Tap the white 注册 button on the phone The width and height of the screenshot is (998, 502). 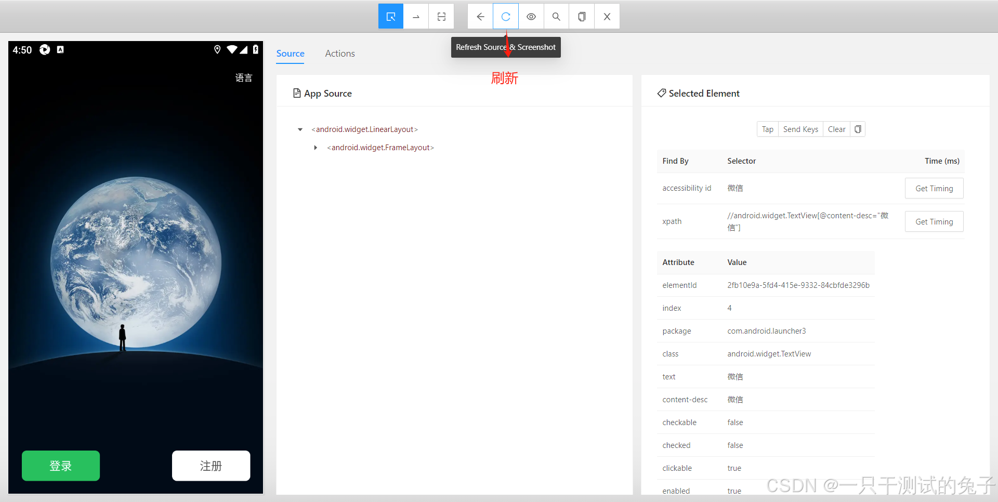(x=211, y=466)
